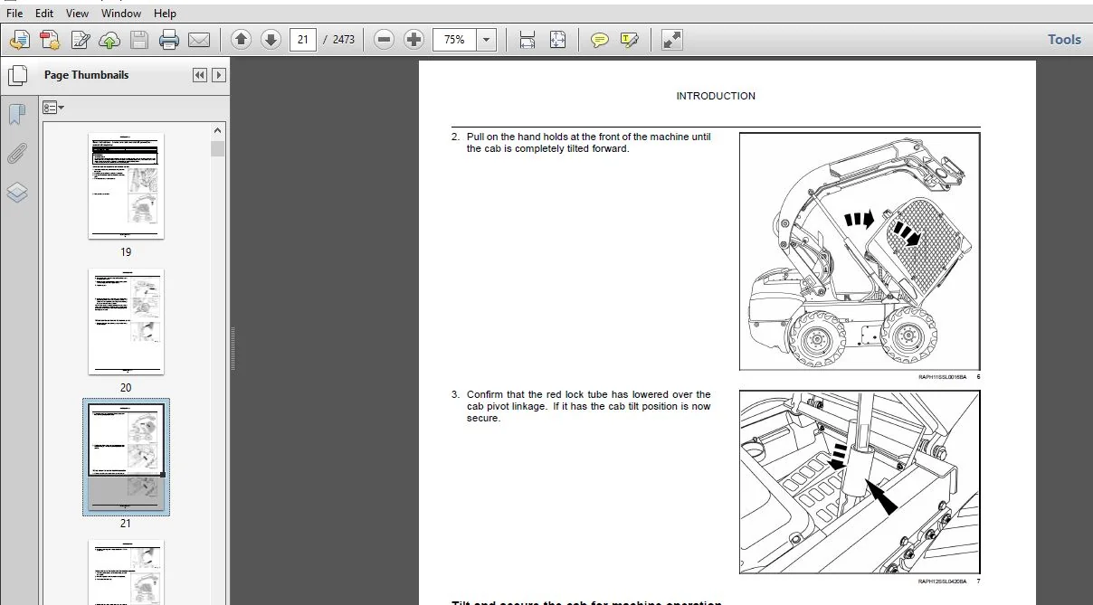Add a sticky note comment

coord(599,40)
